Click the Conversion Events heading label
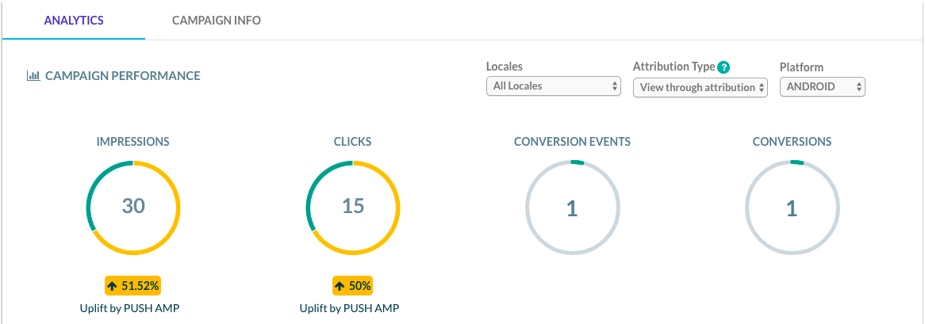The image size is (925, 324). coord(572,142)
